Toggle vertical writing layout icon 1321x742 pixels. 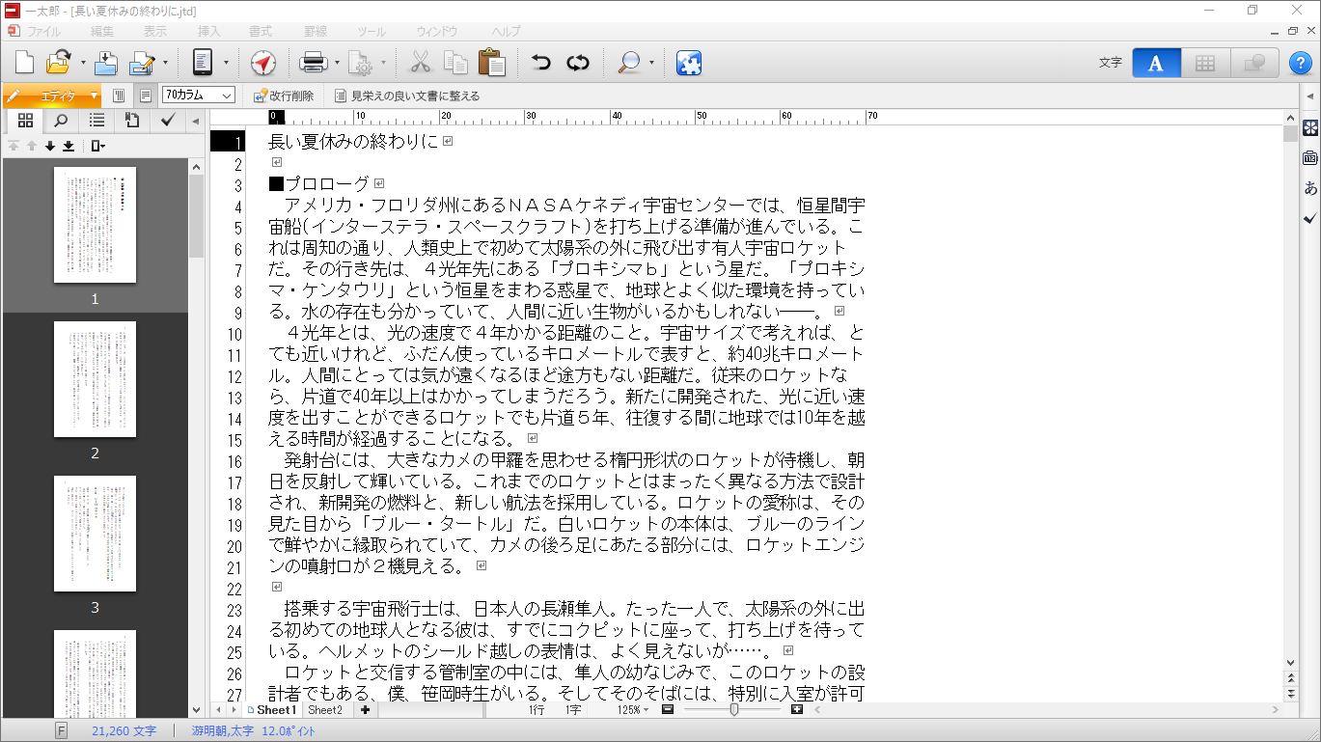(120, 96)
